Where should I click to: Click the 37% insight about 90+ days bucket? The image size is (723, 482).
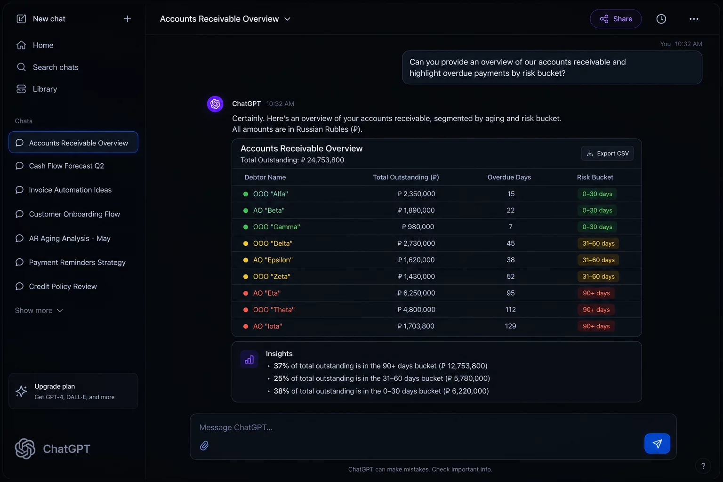point(380,366)
